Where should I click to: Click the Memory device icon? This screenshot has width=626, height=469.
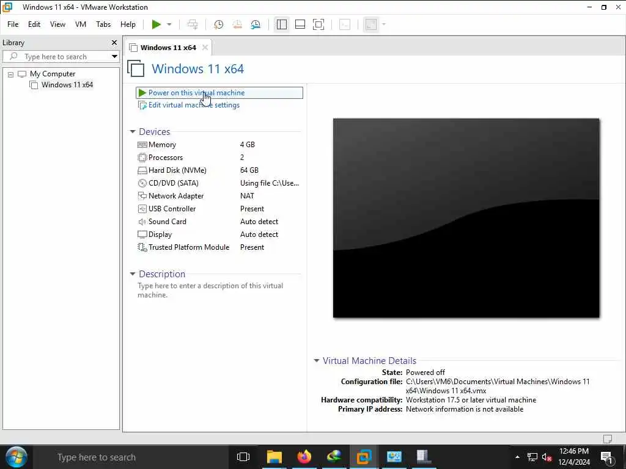[142, 145]
